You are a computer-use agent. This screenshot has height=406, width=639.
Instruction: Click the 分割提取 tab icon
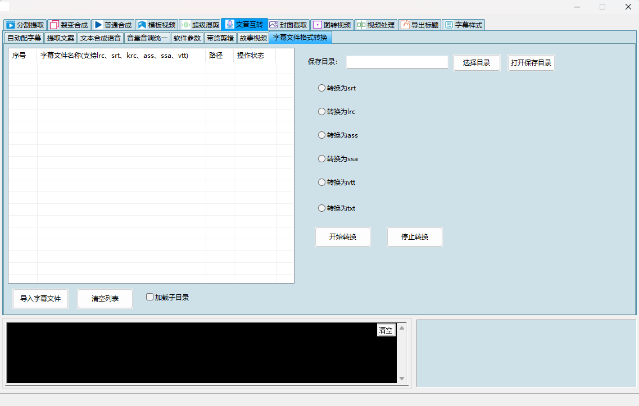pos(10,25)
